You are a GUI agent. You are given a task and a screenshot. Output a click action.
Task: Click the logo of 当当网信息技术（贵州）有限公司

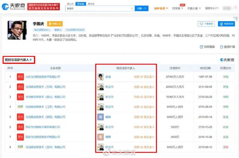click(x=20, y=147)
